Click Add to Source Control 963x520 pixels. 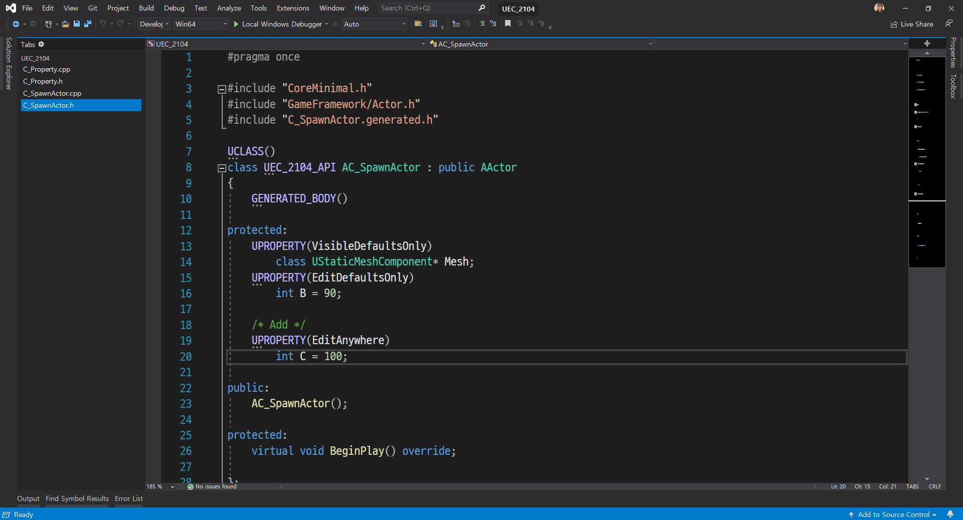[893, 514]
